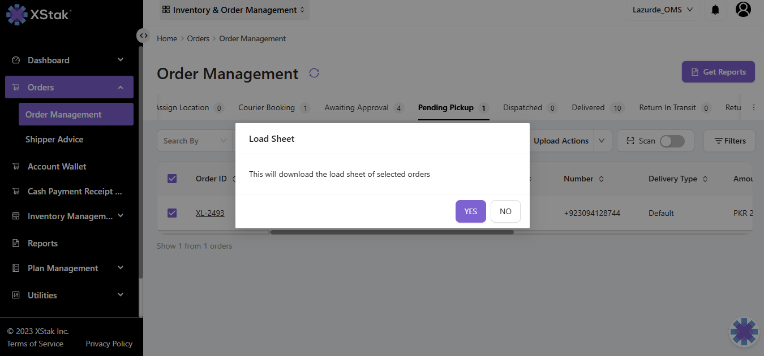This screenshot has height=356, width=764.
Task: Uncheck the XL-2493 order checkbox
Action: click(172, 213)
